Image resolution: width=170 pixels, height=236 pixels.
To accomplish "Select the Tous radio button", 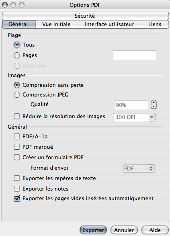I will (17, 45).
